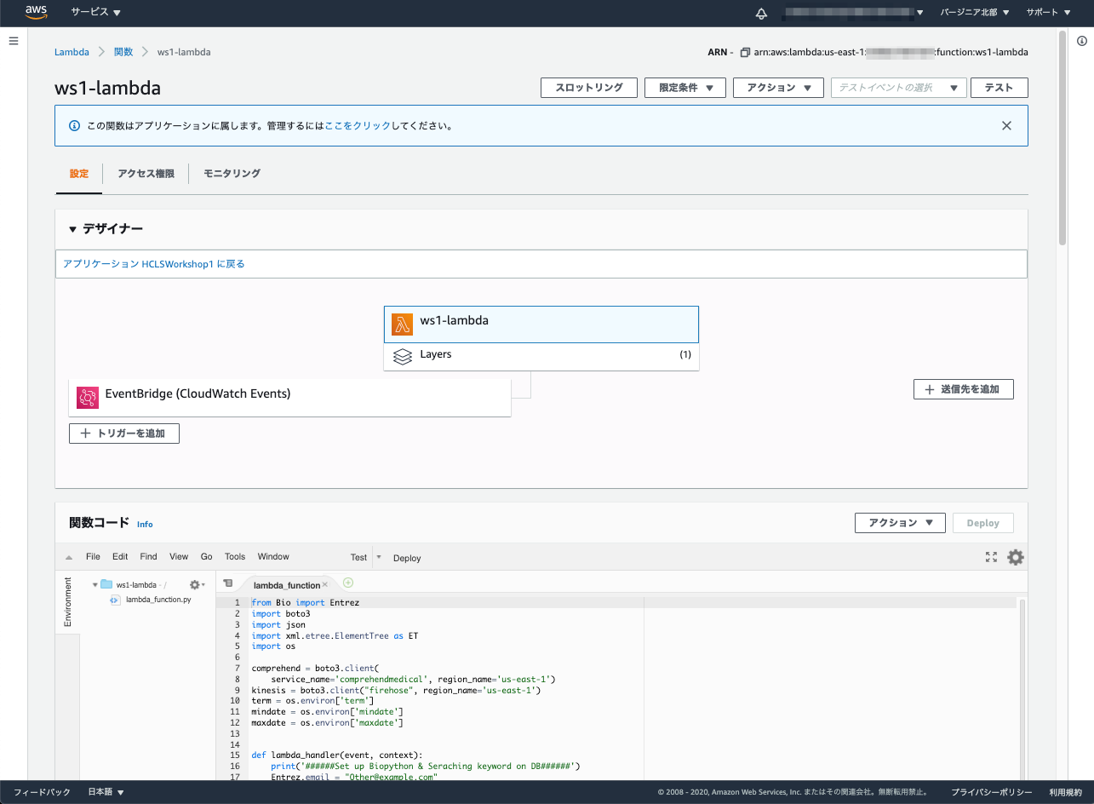
Task: Open editor settings gear icon
Action: tap(1016, 557)
